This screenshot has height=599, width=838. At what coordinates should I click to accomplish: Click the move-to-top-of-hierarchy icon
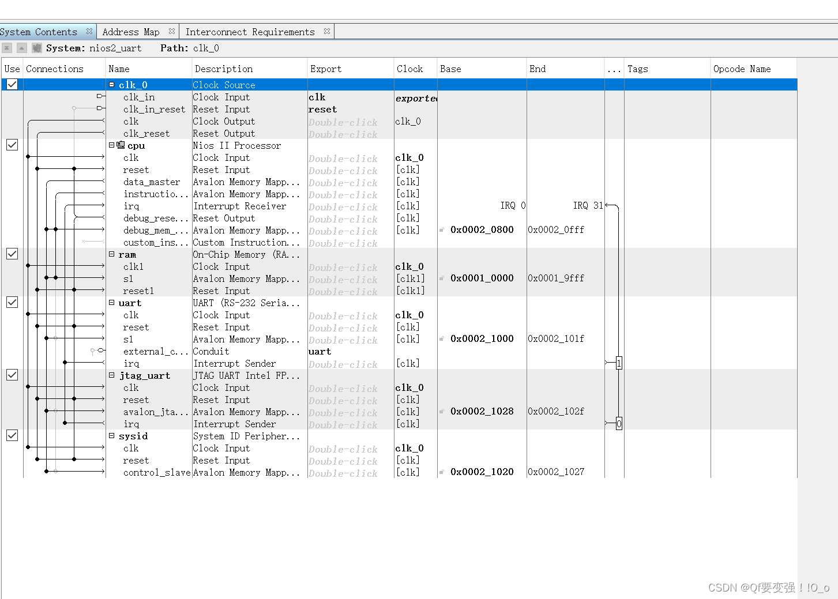coord(6,48)
